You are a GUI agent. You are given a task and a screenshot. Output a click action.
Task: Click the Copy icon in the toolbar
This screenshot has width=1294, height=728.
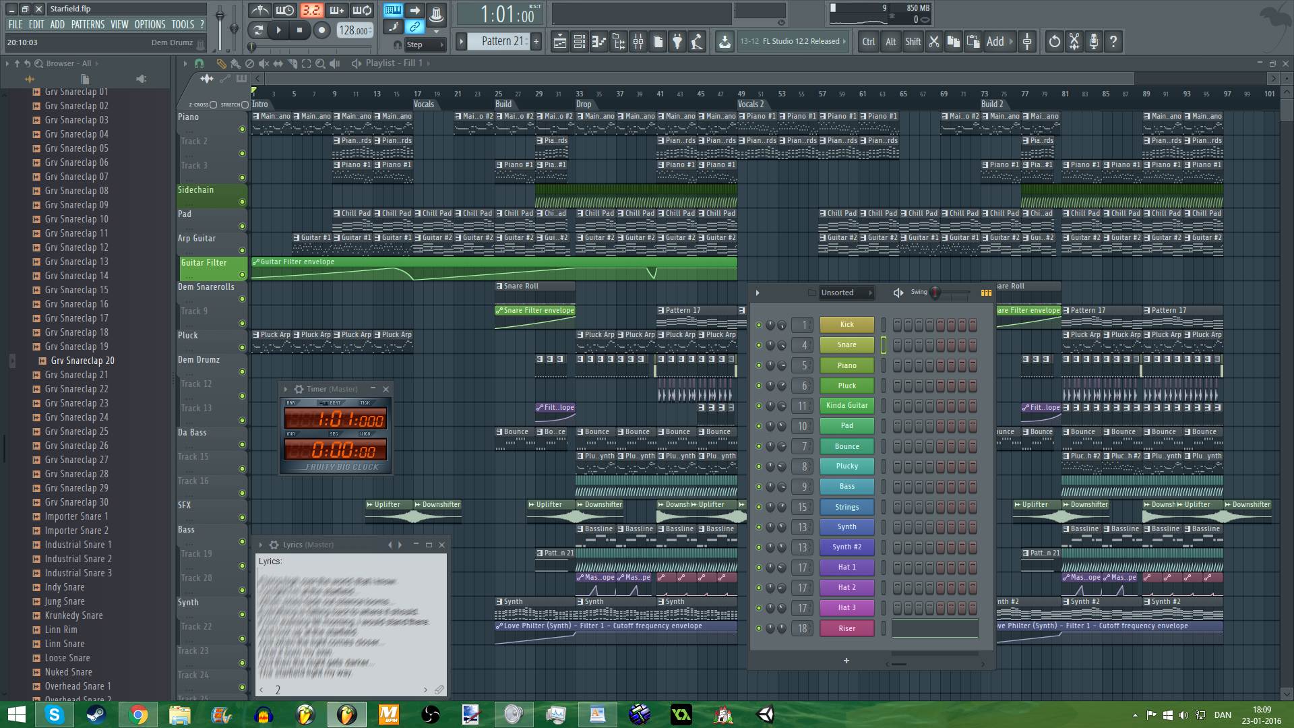pos(953,42)
